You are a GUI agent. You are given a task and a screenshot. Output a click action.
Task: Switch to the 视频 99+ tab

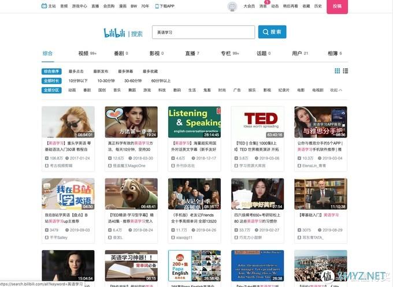(x=87, y=53)
